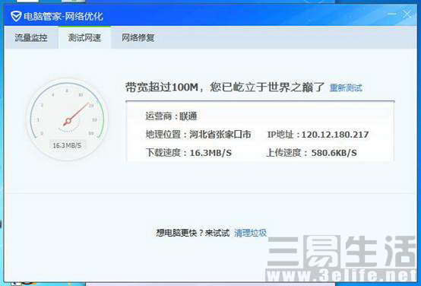Close the 电脑管家 网络优化 window
The width and height of the screenshot is (421, 286).
point(407,14)
